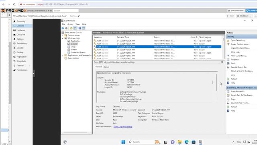Open Proxmox Summary page
This screenshot has width=257, height=145.
point(21,21)
